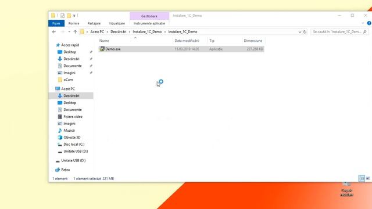Go forward with the right arrow
Image resolution: width=372 pixels, height=209 pixels.
62,32
